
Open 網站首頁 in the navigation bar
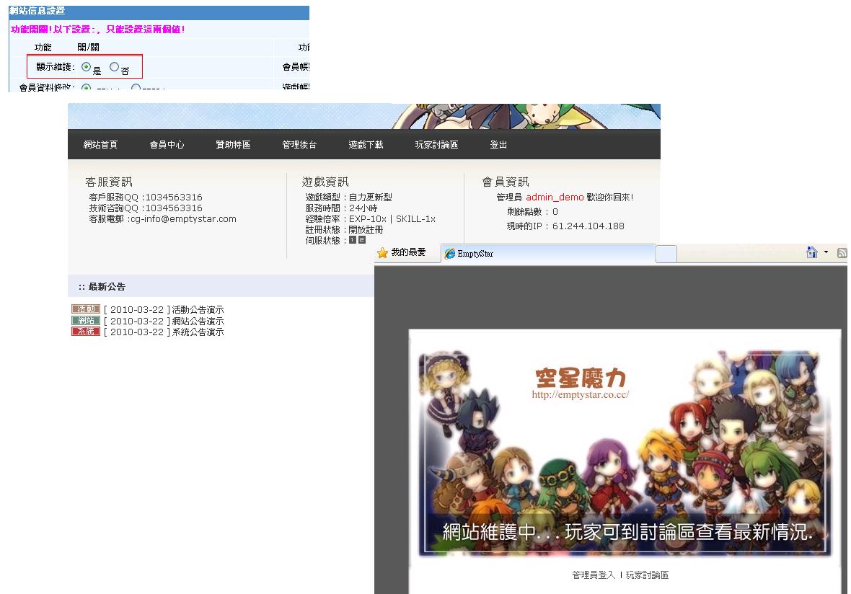[x=100, y=145]
